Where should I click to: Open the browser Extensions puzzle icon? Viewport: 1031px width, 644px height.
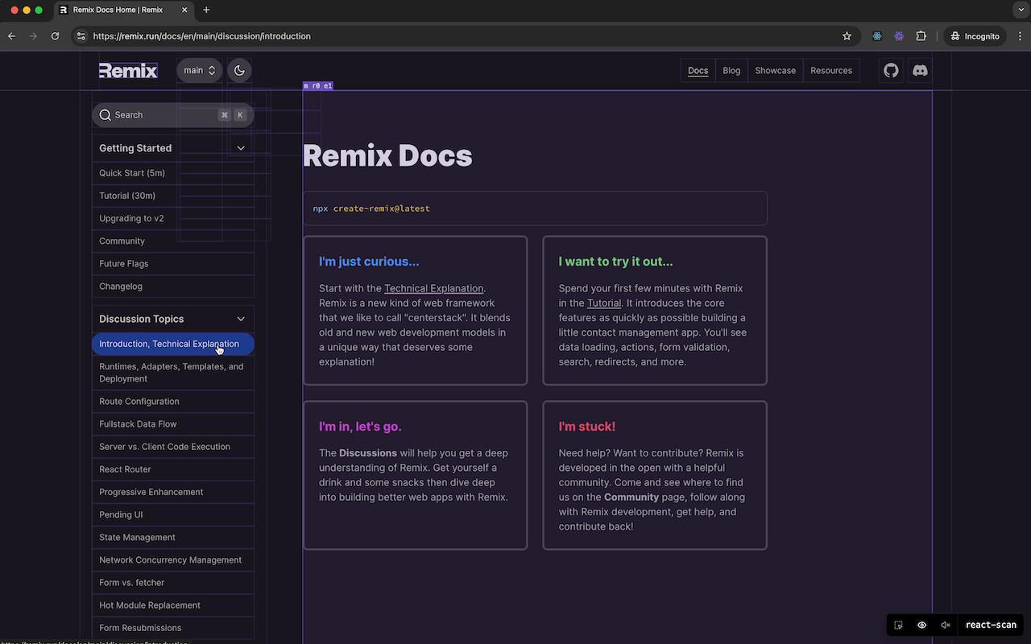click(x=921, y=36)
